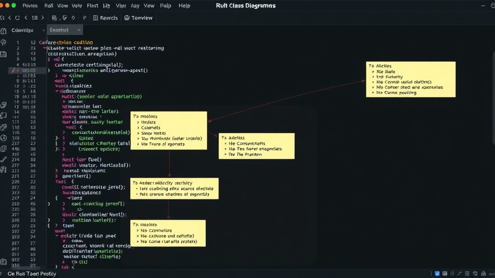Image resolution: width=495 pixels, height=278 pixels.
Task: Click the sidebar icon beside line 211
Action: tap(3, 170)
